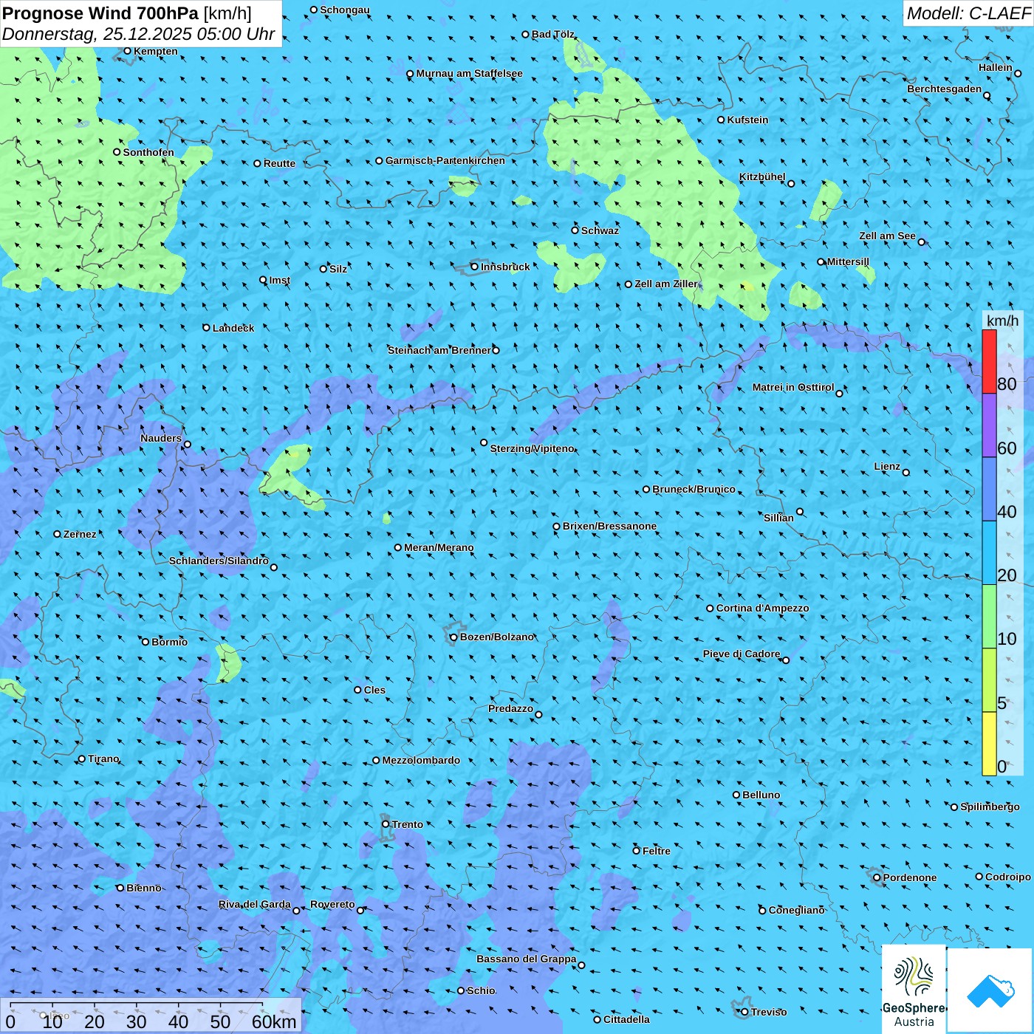Click the GeoSphere Austria logo
1034x1034 pixels.
[914, 989]
